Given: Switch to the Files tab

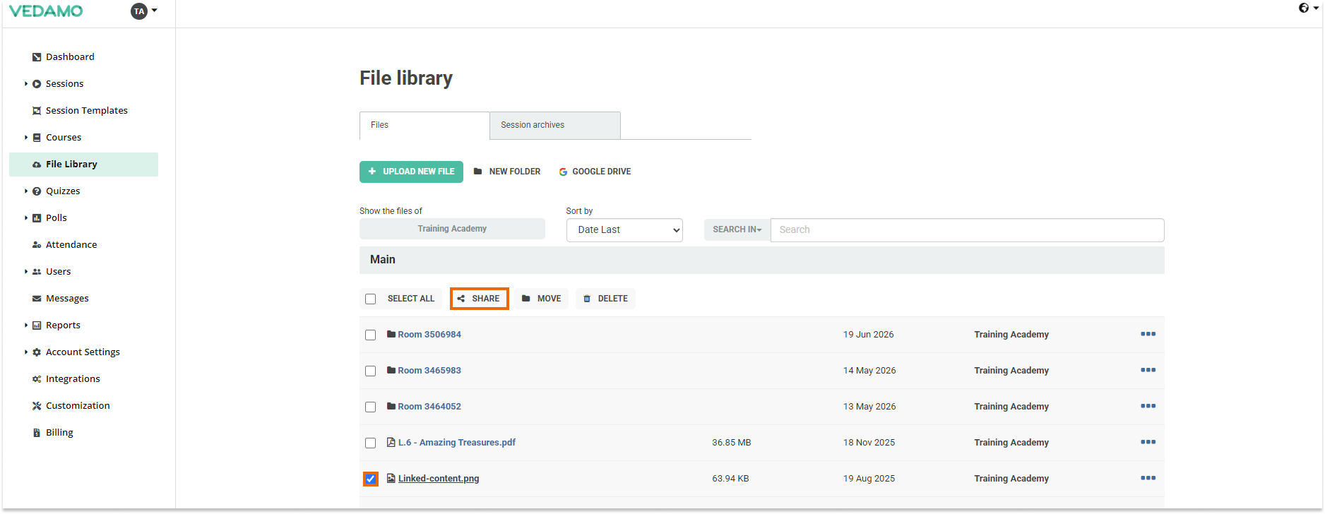Looking at the screenshot, I should pos(424,125).
